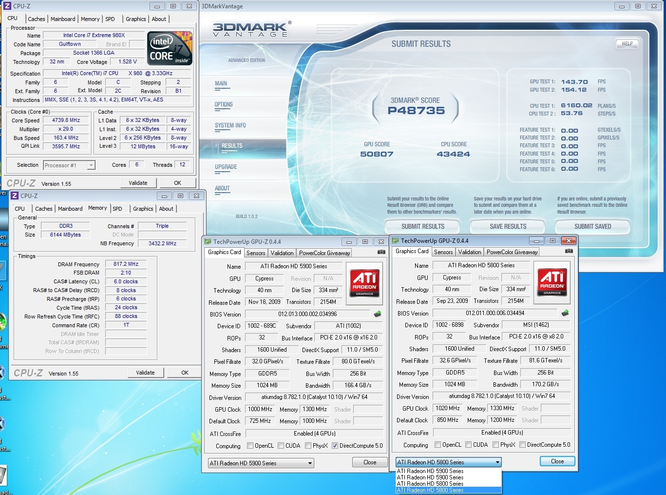Click Validate in top CPU-Z window
This screenshot has height=495, width=666.
(x=138, y=183)
